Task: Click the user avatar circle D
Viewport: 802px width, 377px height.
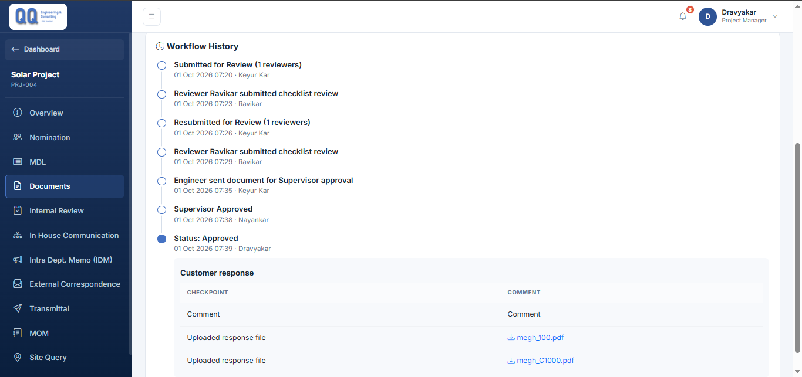Action: point(707,16)
